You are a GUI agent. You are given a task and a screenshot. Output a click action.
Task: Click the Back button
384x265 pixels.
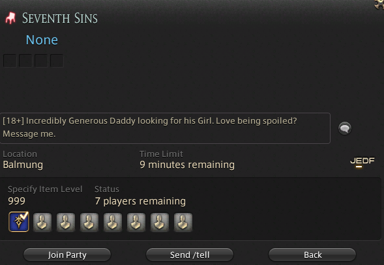[312, 255]
